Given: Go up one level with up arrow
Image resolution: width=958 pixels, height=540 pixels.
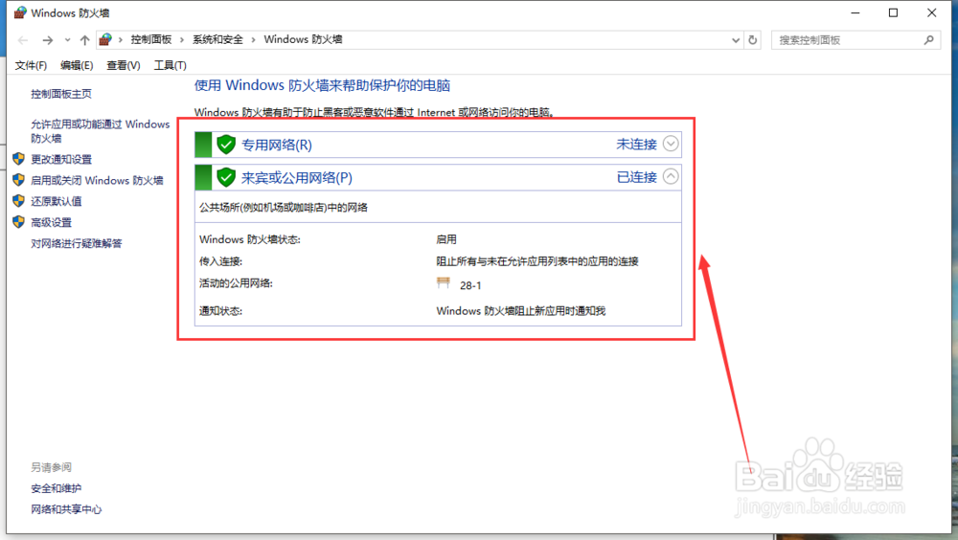Looking at the screenshot, I should [84, 40].
